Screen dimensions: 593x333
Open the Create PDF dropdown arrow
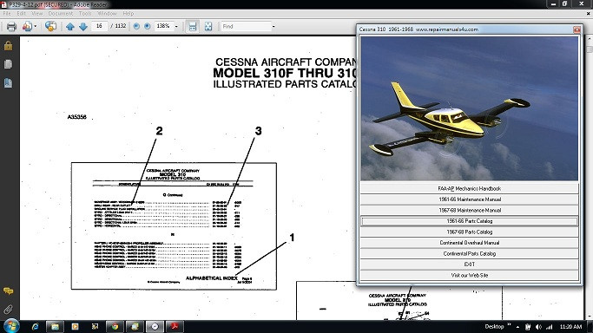[x=36, y=26]
